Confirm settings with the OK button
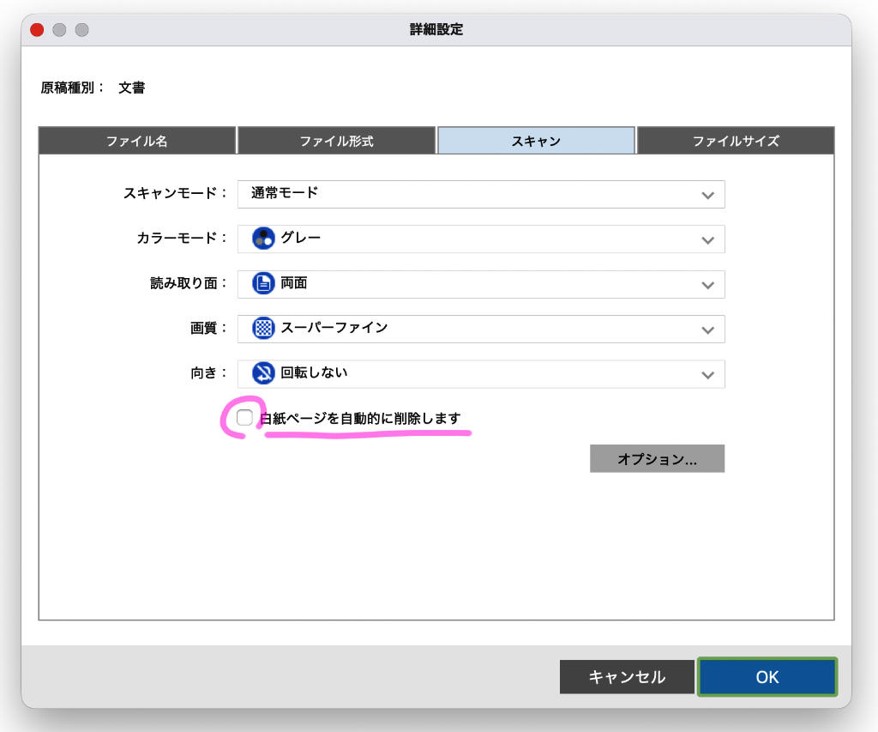 pyautogui.click(x=767, y=677)
